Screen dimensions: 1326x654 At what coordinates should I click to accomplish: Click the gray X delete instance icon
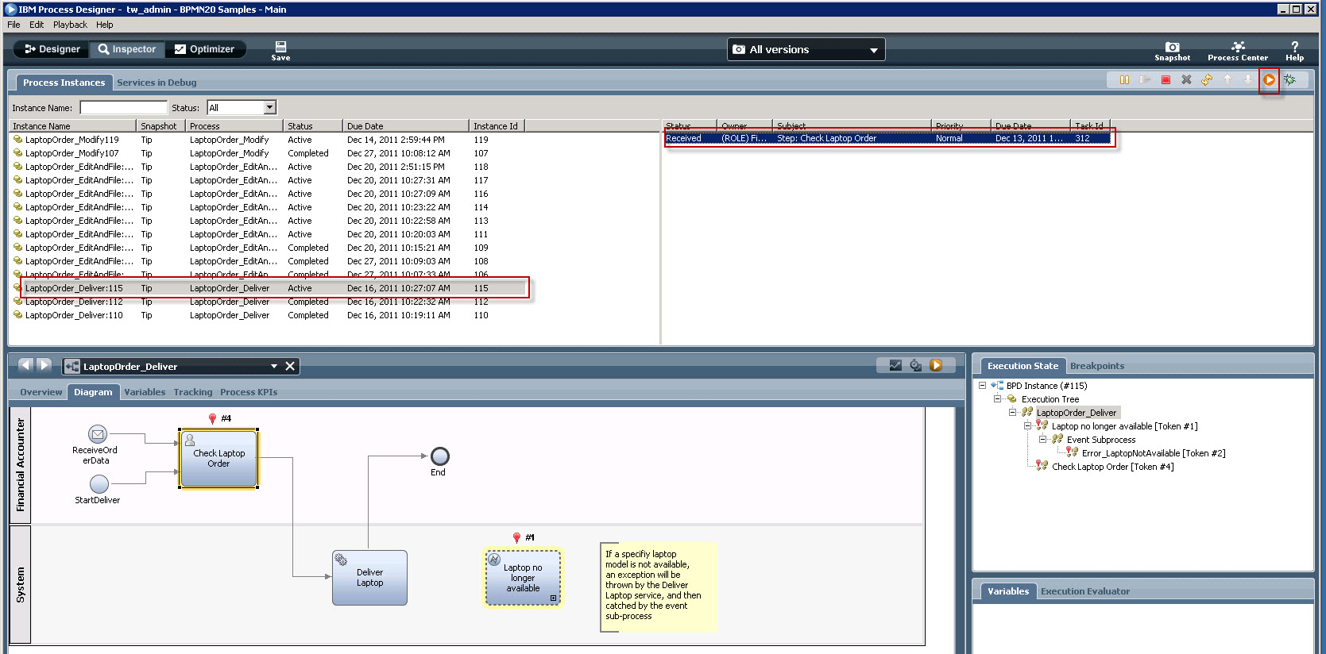(x=1186, y=80)
